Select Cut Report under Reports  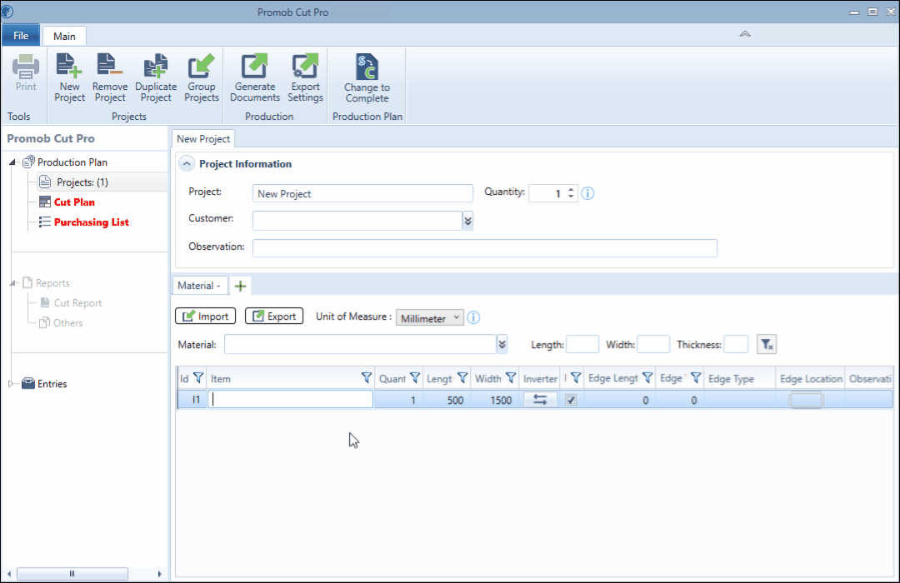pos(77,303)
